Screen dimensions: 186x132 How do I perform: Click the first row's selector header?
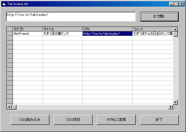pos(10,34)
